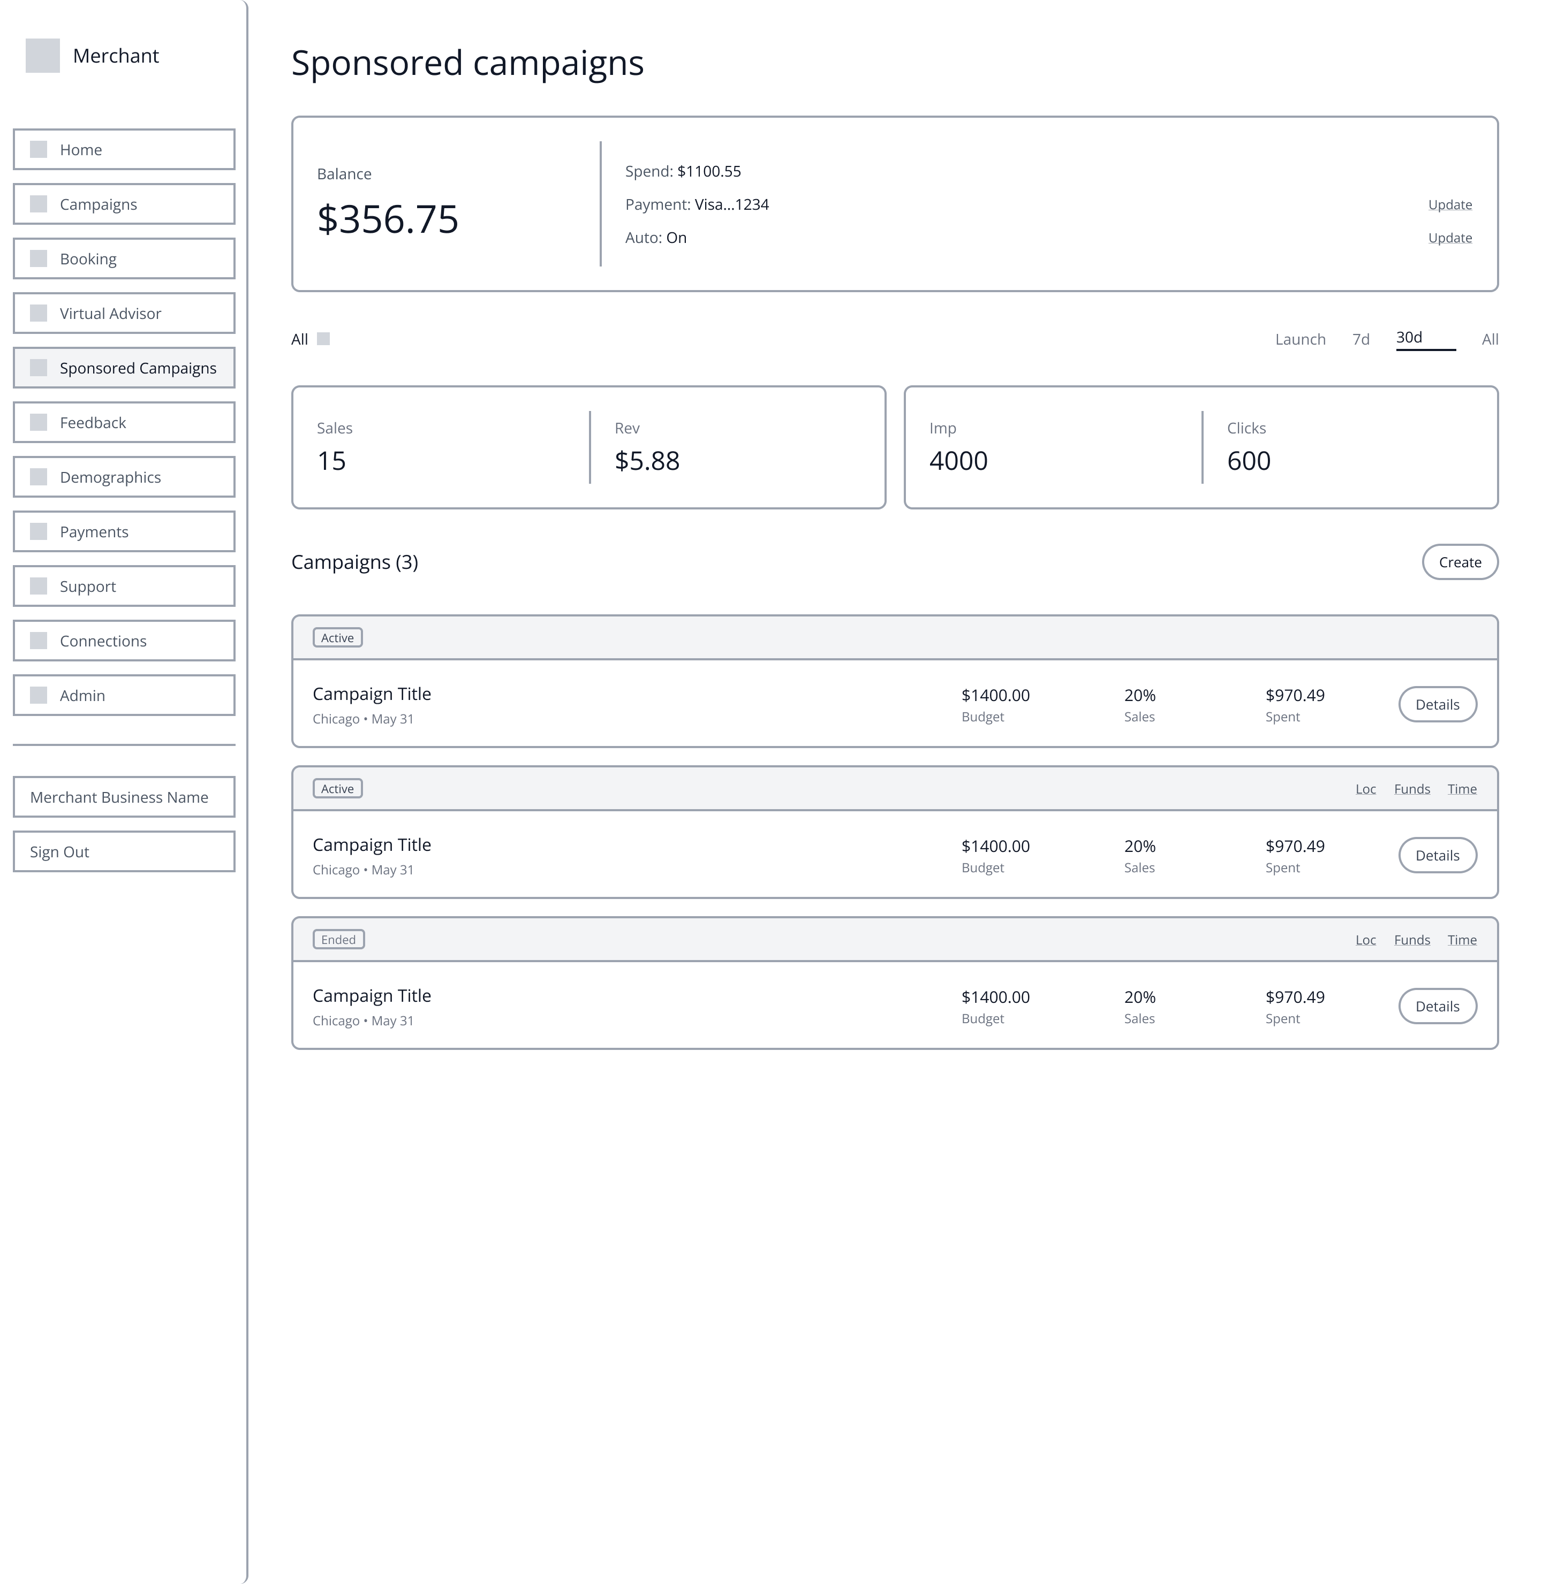1542x1584 pixels.
Task: Select the 7d time range tab
Action: tap(1360, 339)
